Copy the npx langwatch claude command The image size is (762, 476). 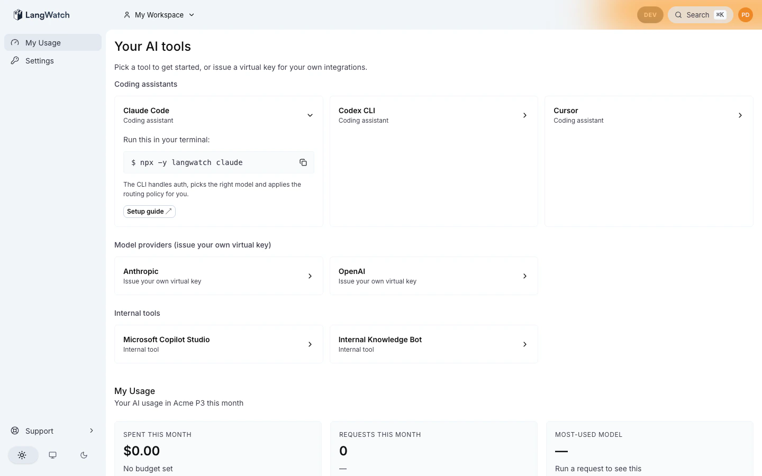tap(303, 162)
